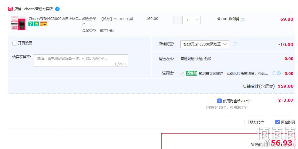The width and height of the screenshot is (298, 149).
Task: Click the green guarantee shield badge
Action: pyautogui.click(x=36, y=24)
